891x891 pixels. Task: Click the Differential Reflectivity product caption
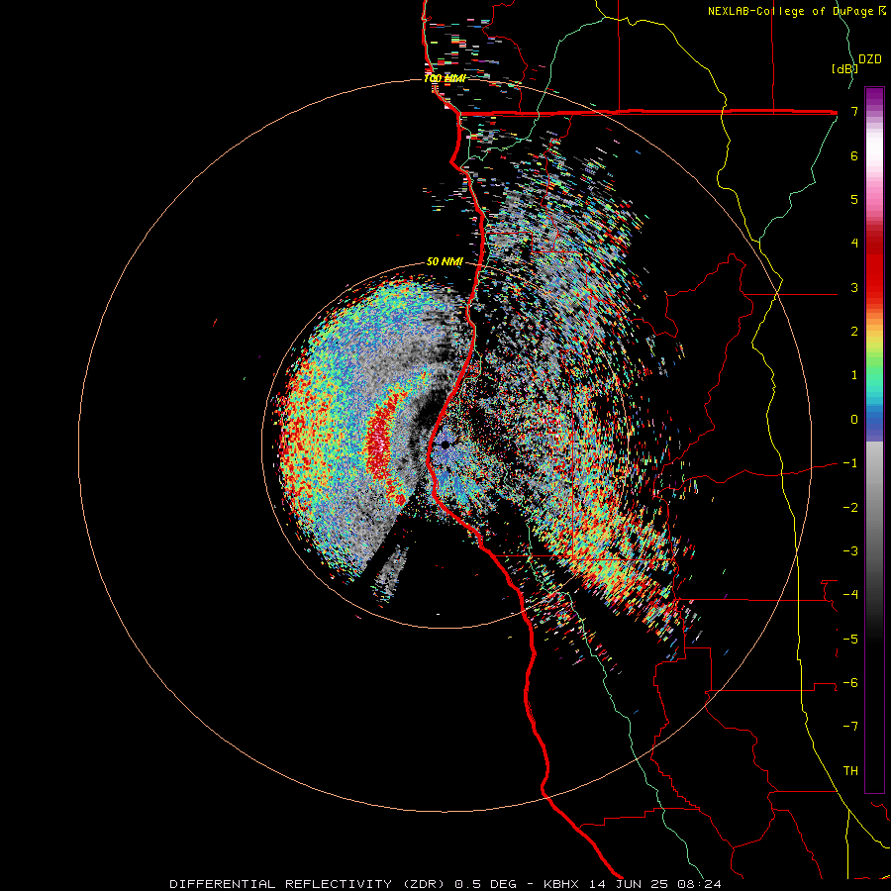(445, 884)
